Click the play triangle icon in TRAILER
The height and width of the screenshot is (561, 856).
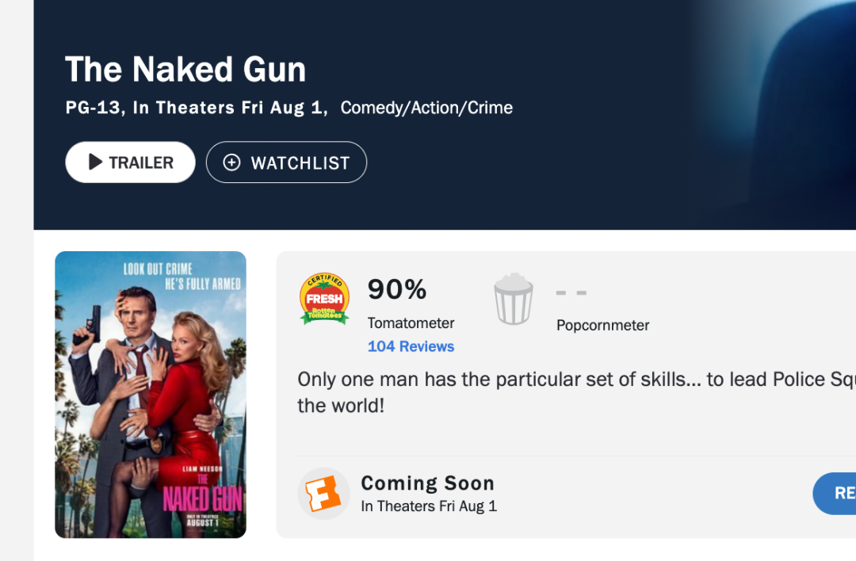click(96, 162)
